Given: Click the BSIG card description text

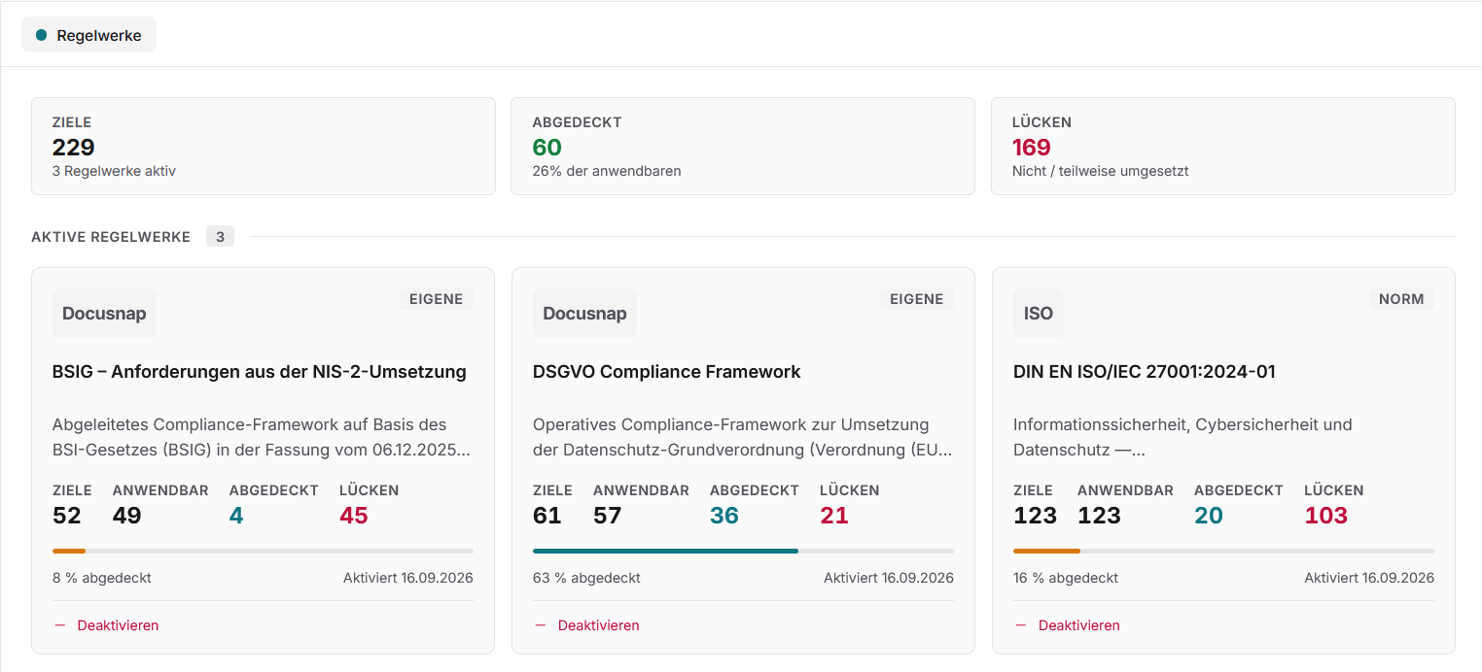Looking at the screenshot, I should click(x=262, y=437).
